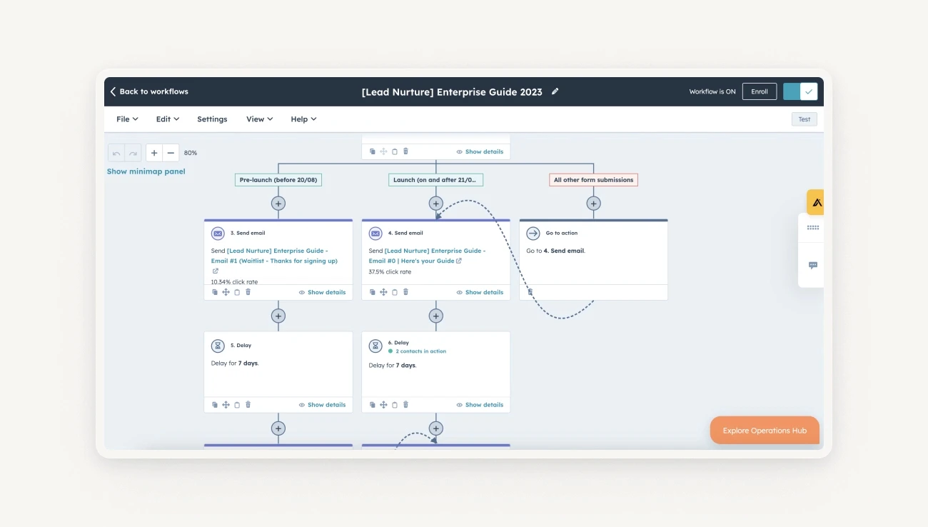Delete the 5. Delay action
The image size is (928, 527).
point(248,405)
